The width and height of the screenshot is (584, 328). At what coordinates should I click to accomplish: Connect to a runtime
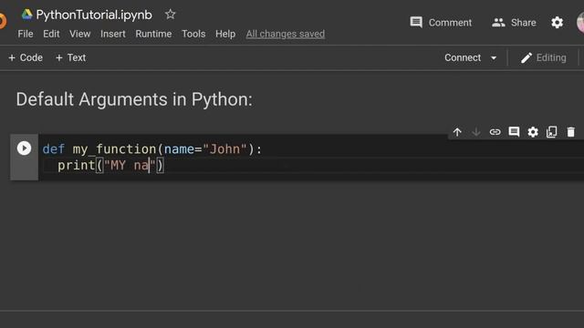(x=463, y=57)
